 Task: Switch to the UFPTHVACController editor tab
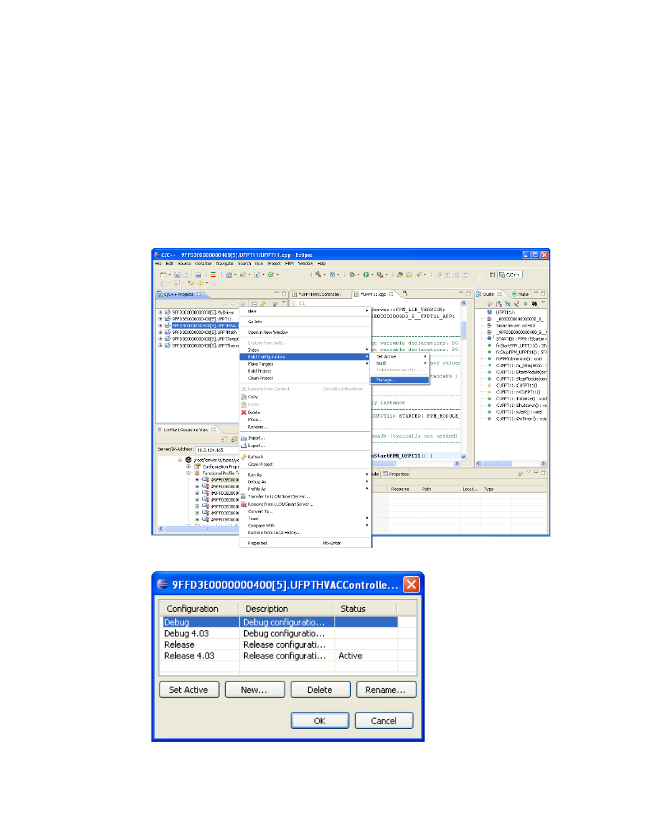320,294
